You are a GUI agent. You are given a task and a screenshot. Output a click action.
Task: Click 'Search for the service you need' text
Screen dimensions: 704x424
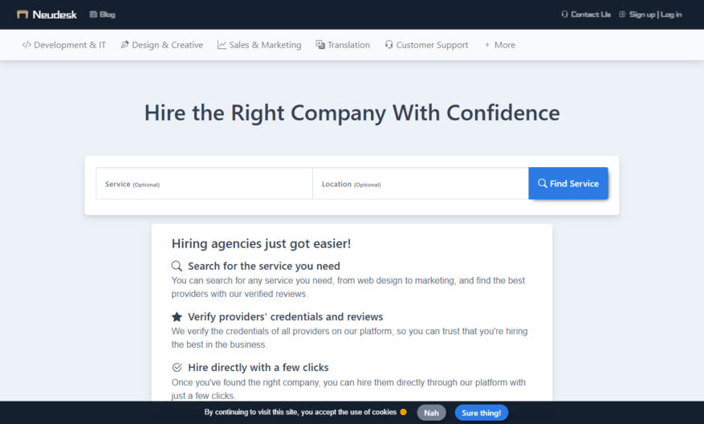pyautogui.click(x=264, y=266)
